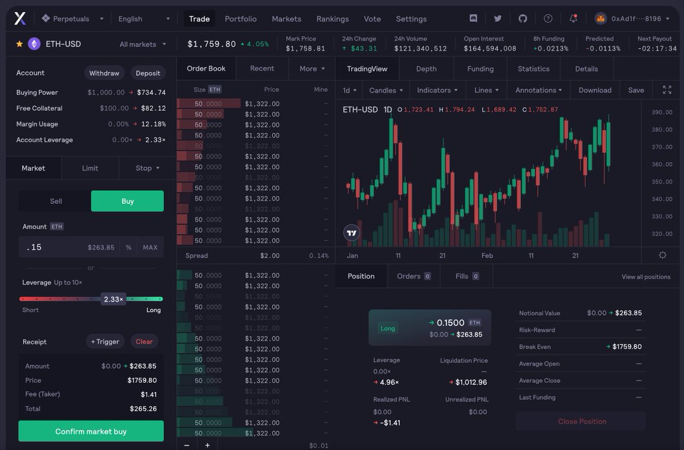Open the Candles chart type dropdown
684x450 pixels.
(386, 90)
